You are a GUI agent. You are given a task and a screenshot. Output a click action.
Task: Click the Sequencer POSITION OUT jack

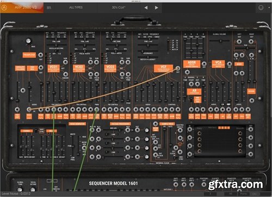(x=204, y=185)
